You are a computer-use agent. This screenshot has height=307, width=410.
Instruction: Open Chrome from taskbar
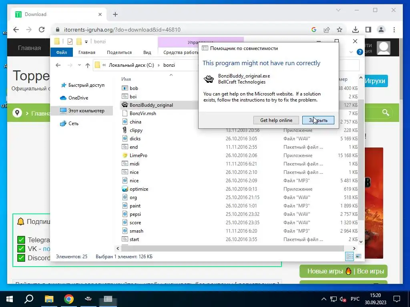[x=69, y=299]
